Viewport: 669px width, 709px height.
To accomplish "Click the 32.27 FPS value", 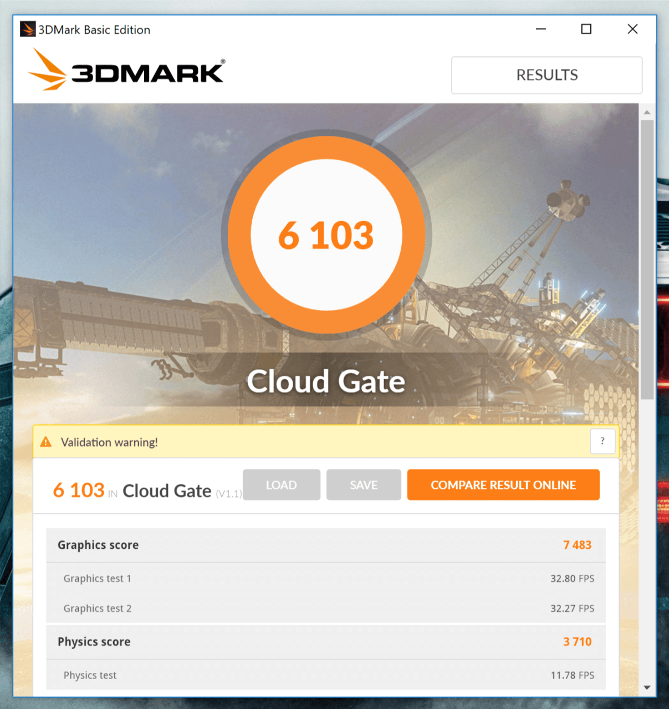I will coord(572,609).
